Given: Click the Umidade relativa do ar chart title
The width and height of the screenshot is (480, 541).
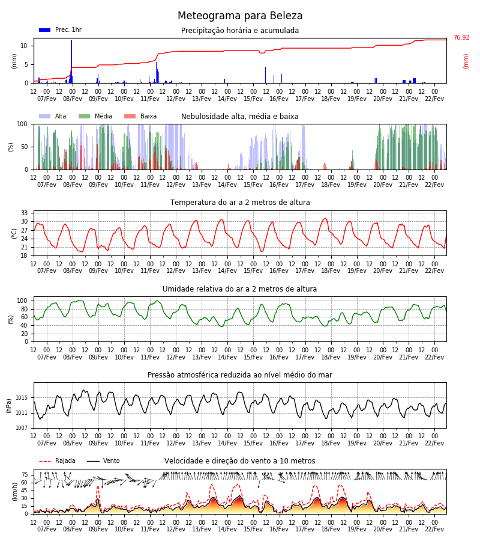Looking at the screenshot, I should click(239, 289).
